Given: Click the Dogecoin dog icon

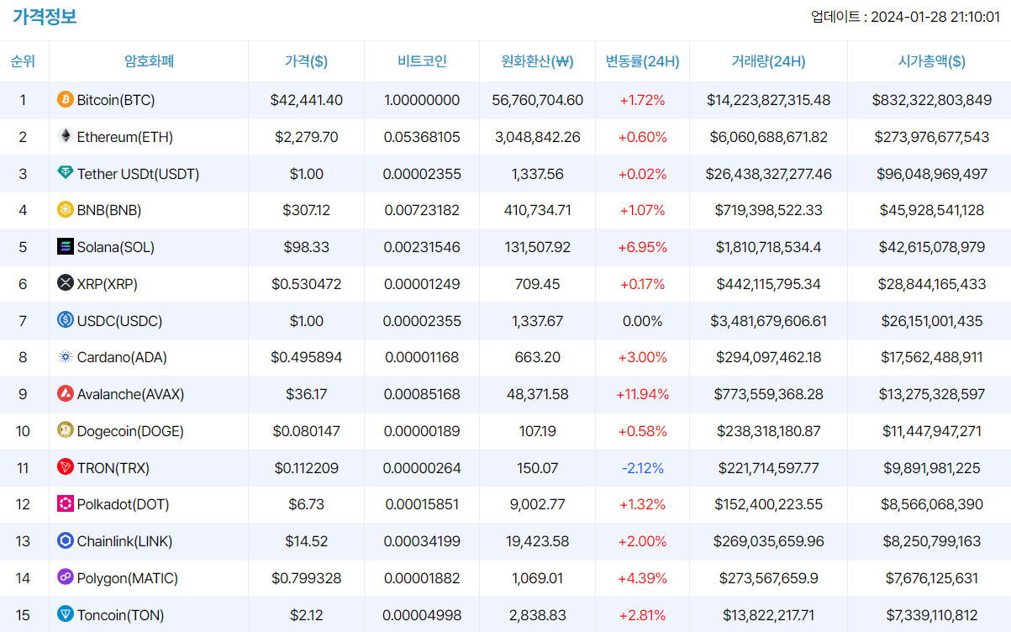Looking at the screenshot, I should (66, 430).
